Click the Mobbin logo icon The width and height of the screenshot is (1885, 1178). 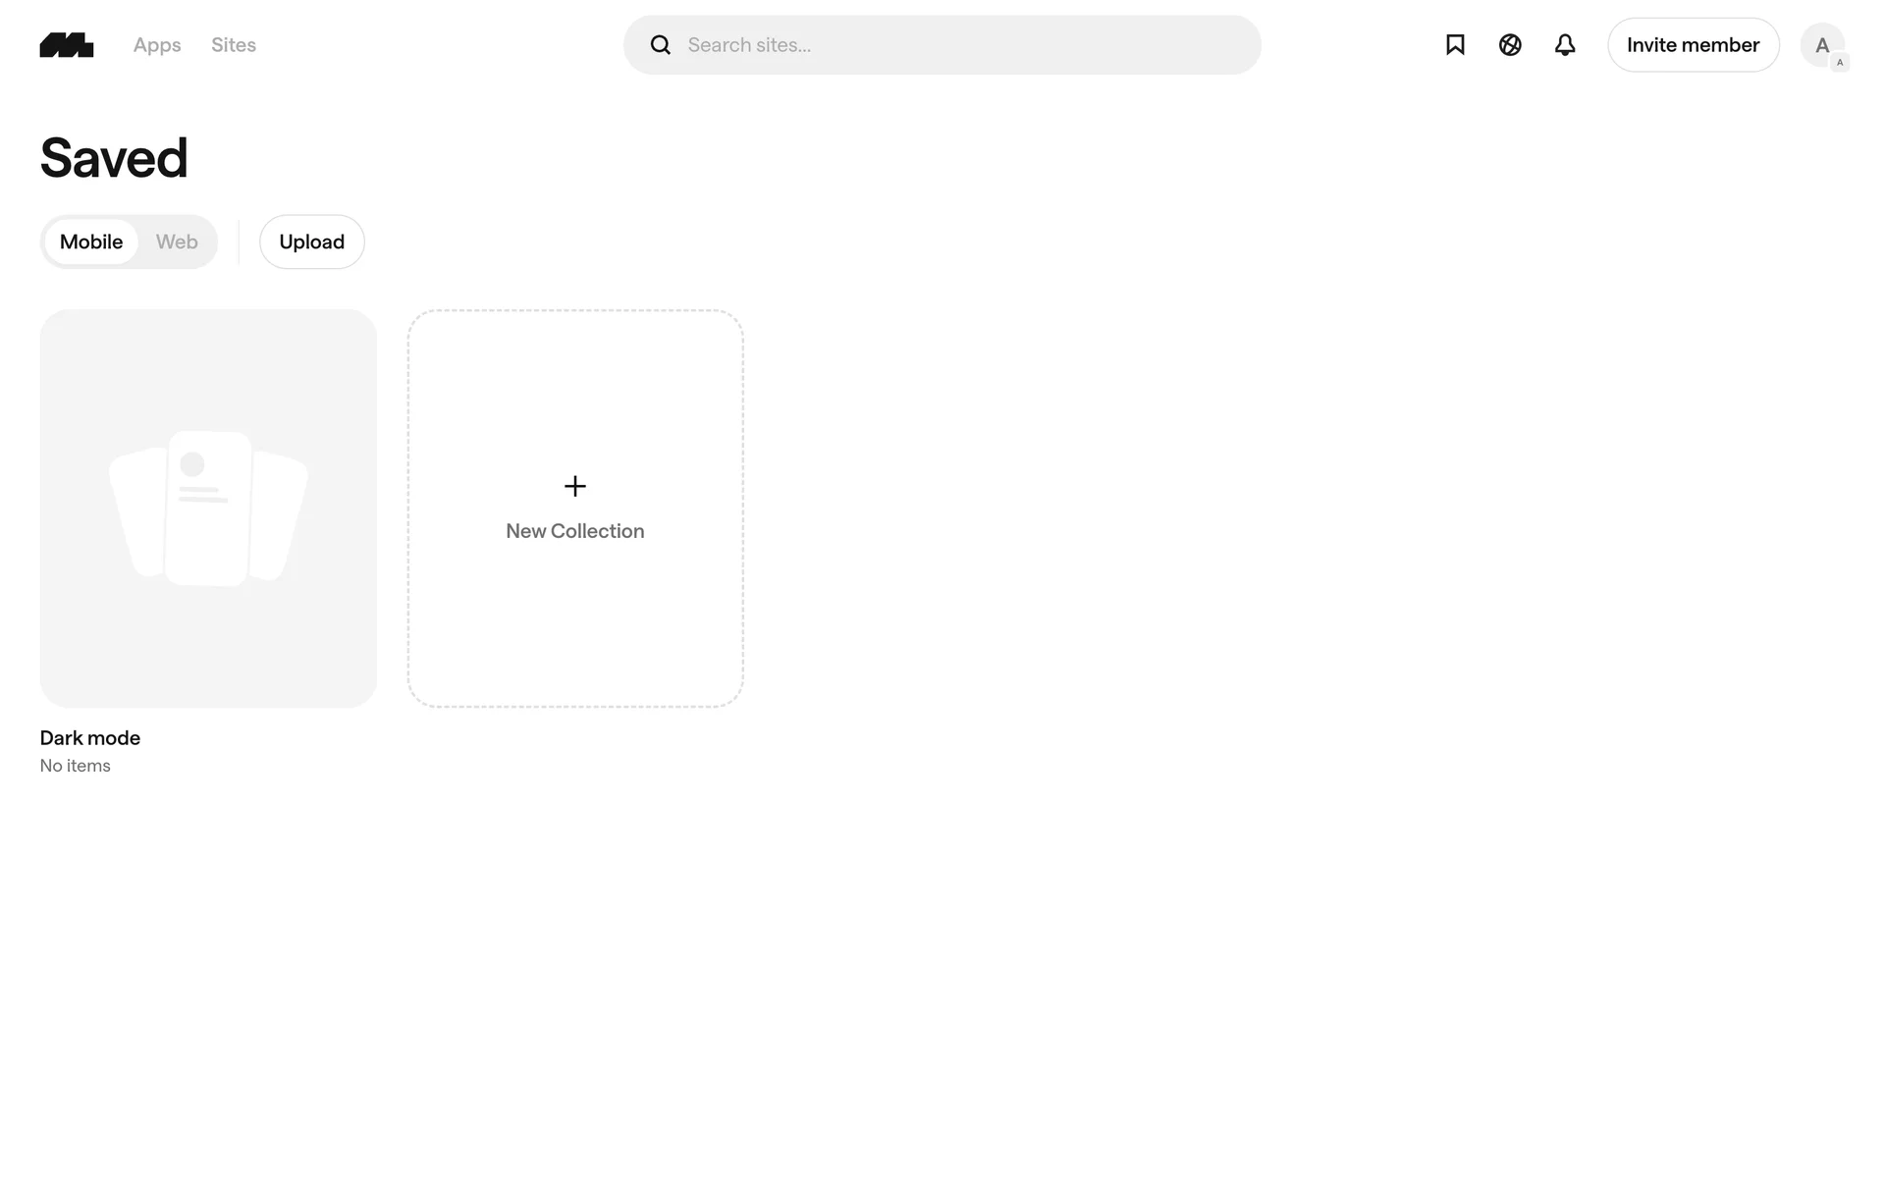click(67, 45)
